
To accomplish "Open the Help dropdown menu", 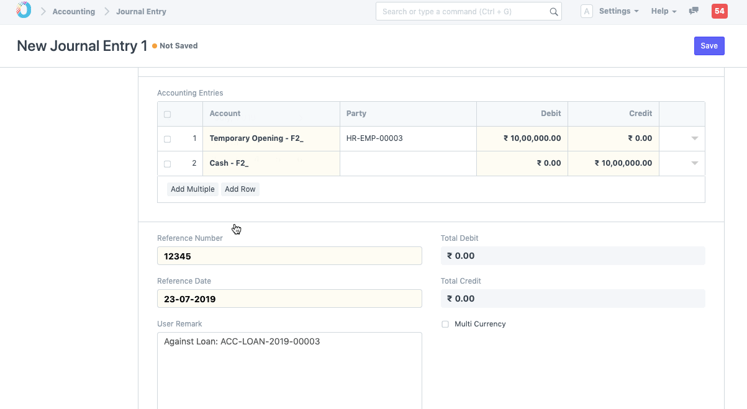I will click(663, 11).
